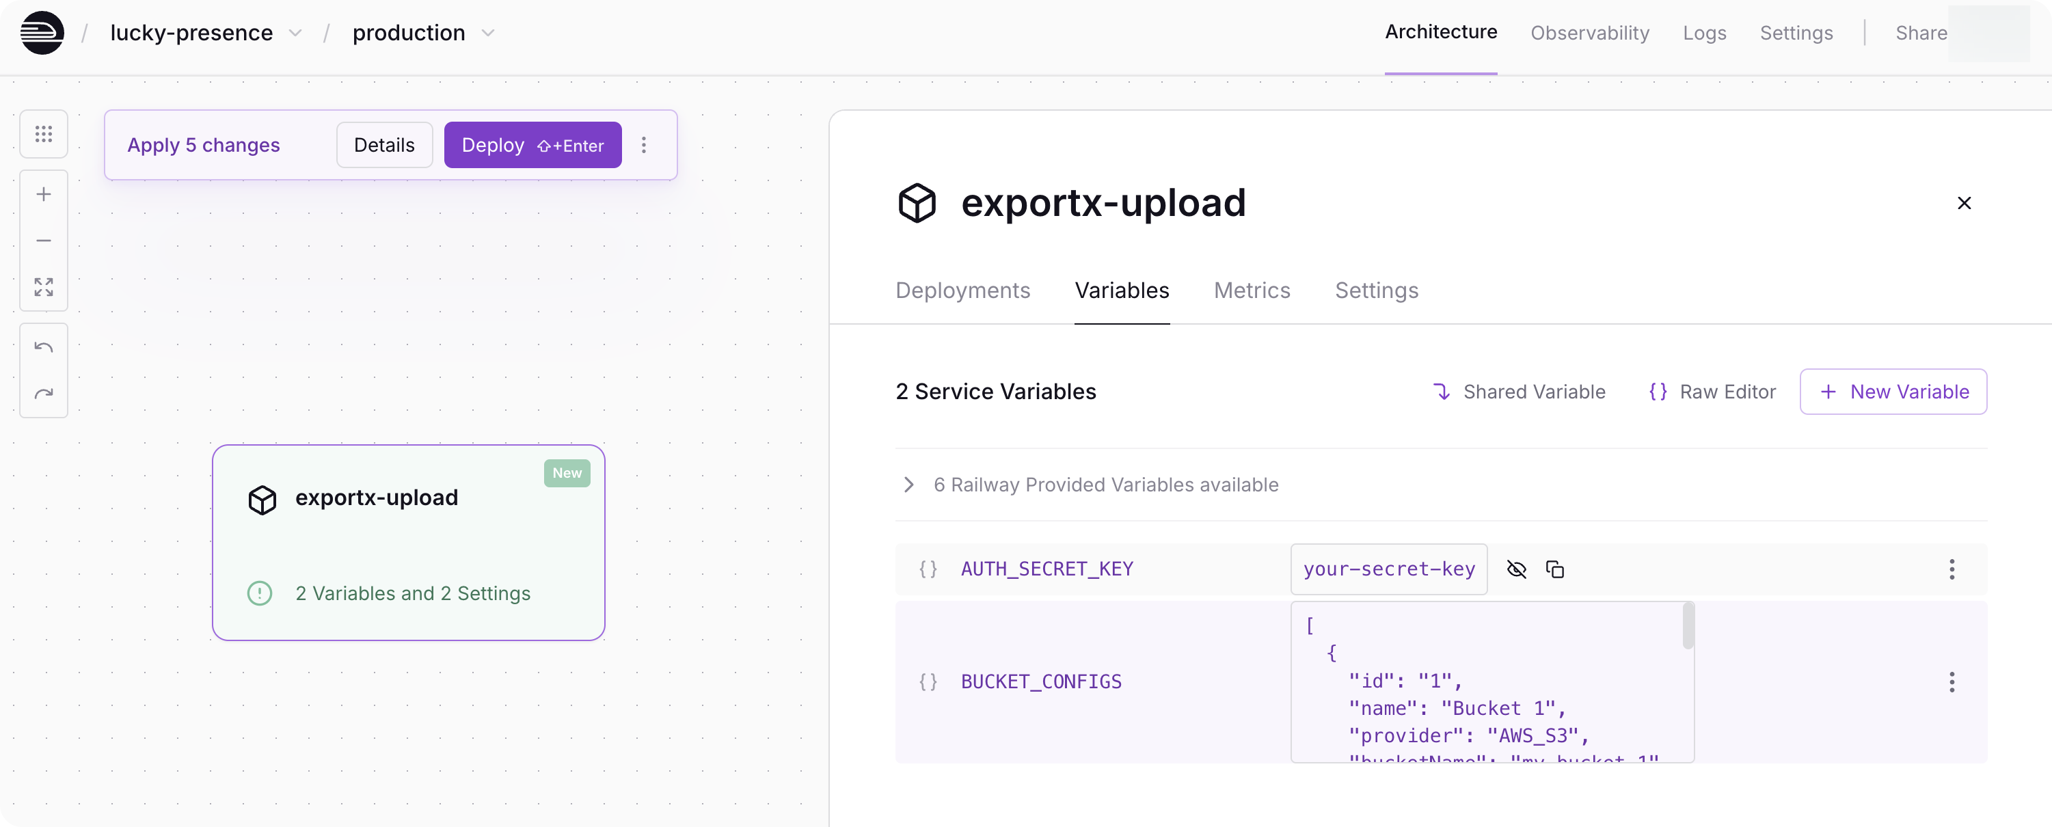This screenshot has height=827, width=2052.
Task: Open the production environment dropdown
Action: 488,33
